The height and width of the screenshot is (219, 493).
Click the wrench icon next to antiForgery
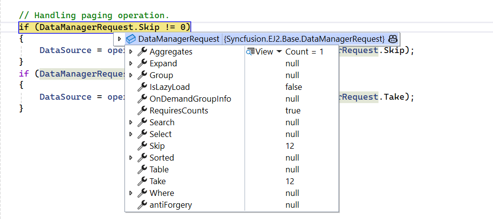pyautogui.click(x=142, y=205)
